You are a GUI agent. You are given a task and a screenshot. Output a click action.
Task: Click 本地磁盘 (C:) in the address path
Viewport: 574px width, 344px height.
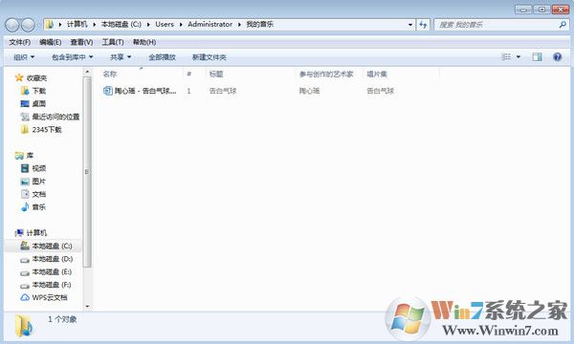click(x=121, y=25)
